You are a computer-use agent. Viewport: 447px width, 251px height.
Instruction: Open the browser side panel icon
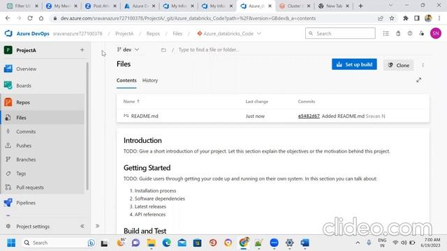pyautogui.click(x=417, y=18)
